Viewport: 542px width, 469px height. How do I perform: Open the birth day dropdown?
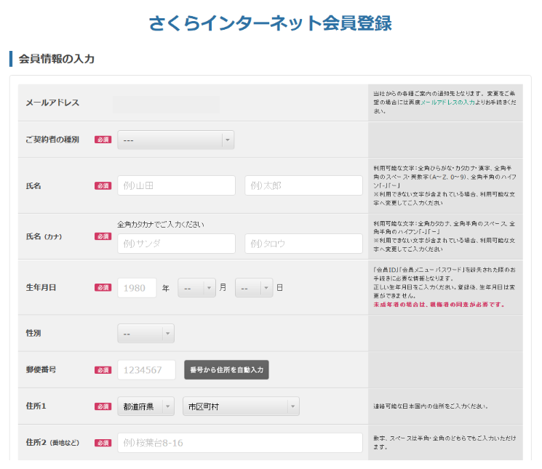point(253,288)
